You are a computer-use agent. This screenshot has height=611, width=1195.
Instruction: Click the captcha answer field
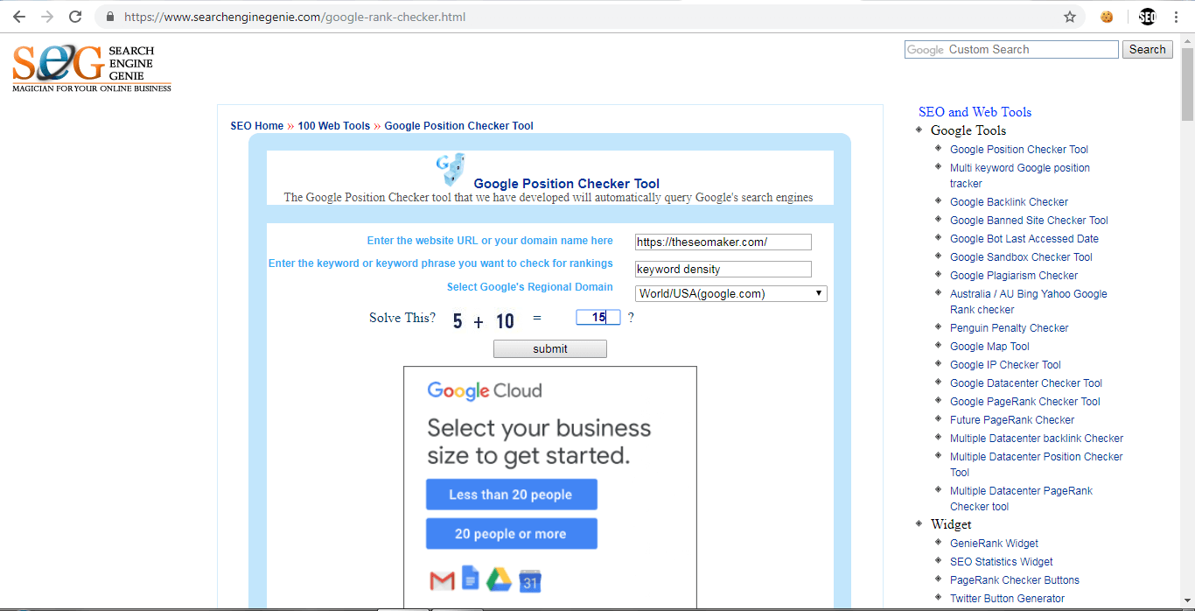click(598, 318)
